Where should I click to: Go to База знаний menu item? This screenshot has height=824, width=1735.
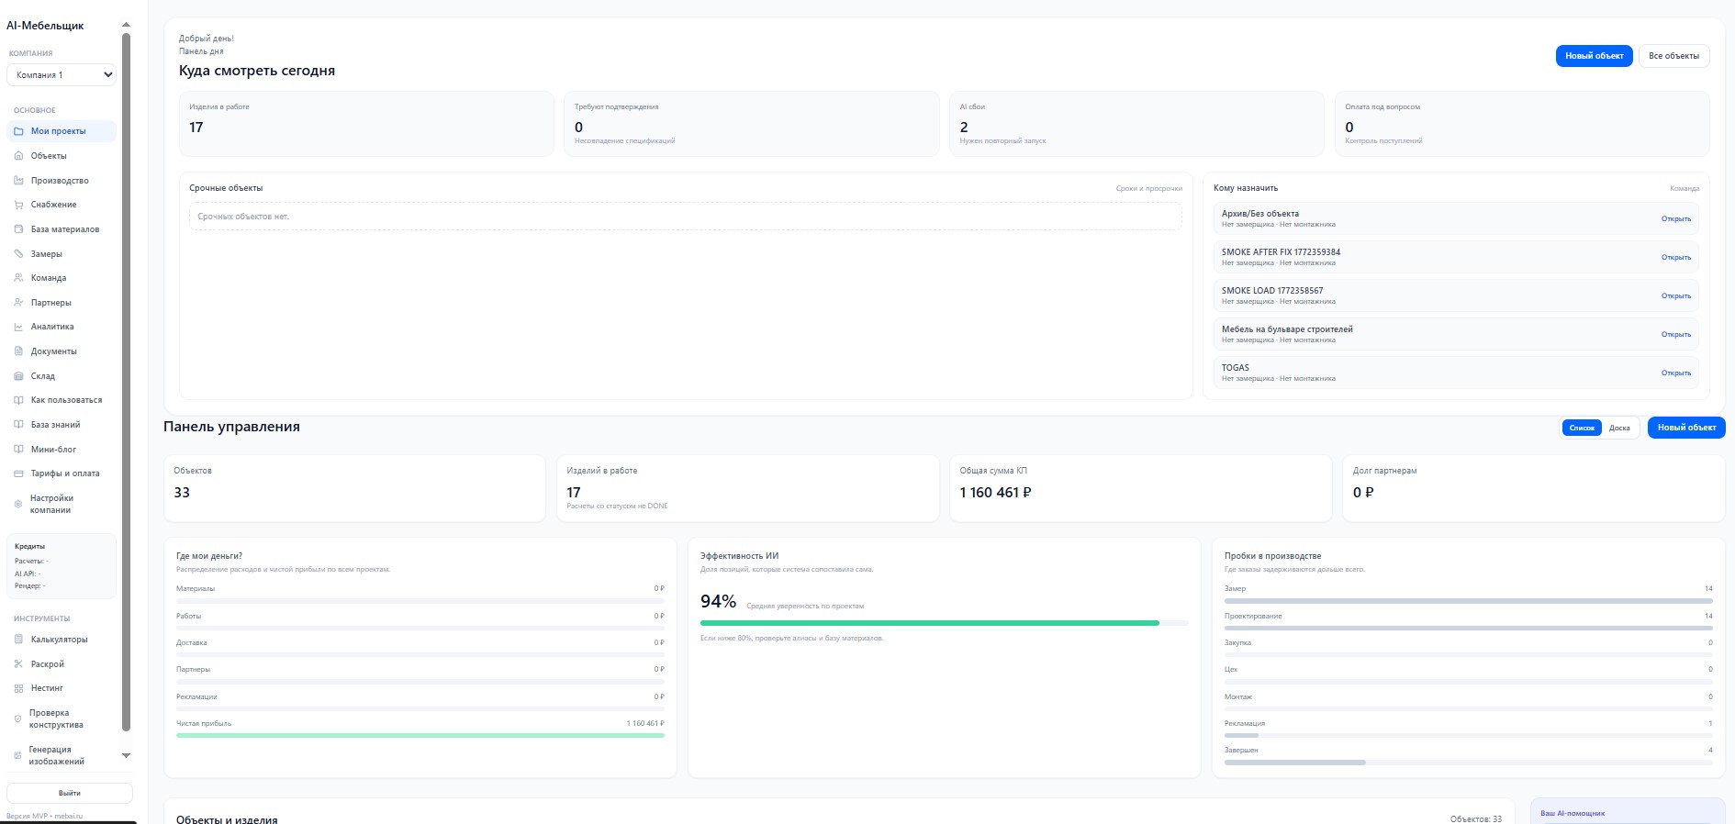click(55, 425)
